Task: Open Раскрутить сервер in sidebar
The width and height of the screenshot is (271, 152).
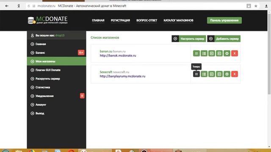Action: point(56,79)
